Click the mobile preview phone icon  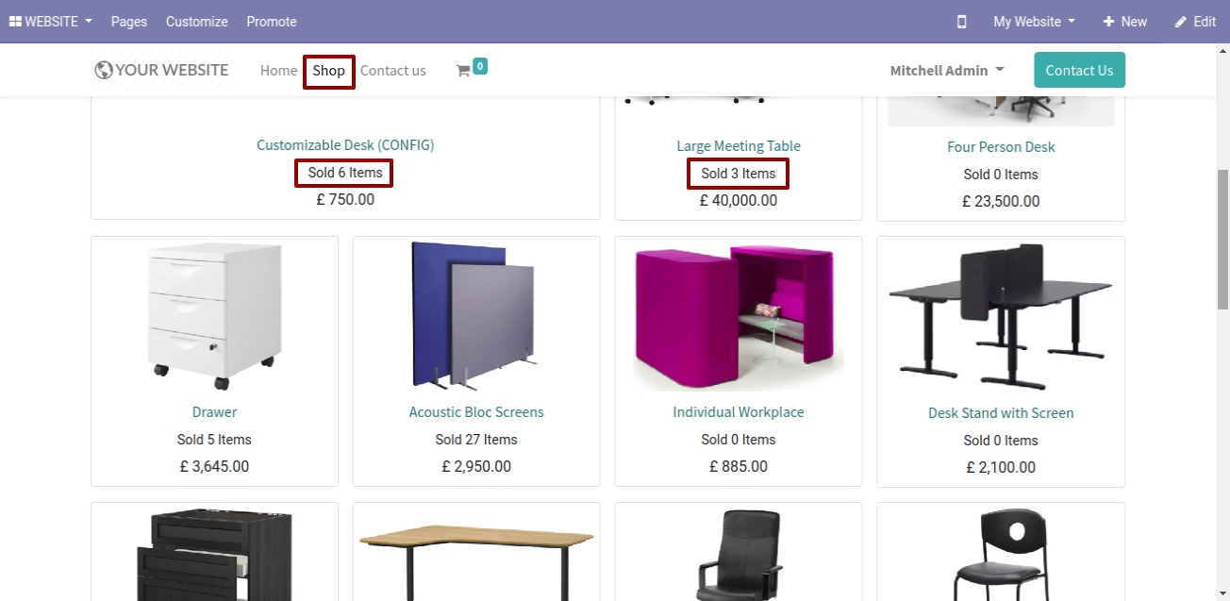(x=961, y=22)
